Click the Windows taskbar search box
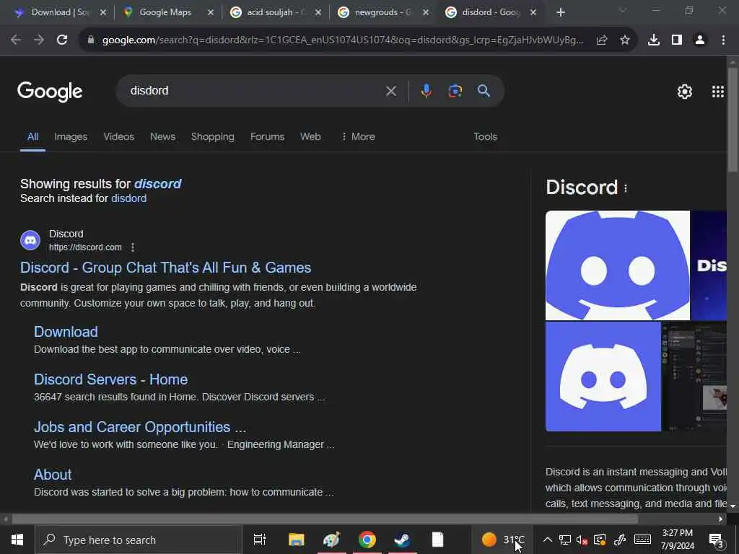 [x=138, y=540]
